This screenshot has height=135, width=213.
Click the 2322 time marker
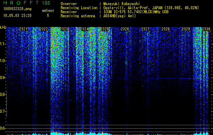(44, 29)
